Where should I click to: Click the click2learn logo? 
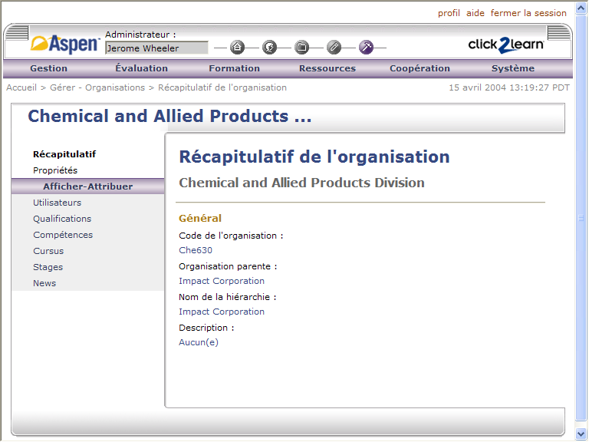click(x=506, y=45)
